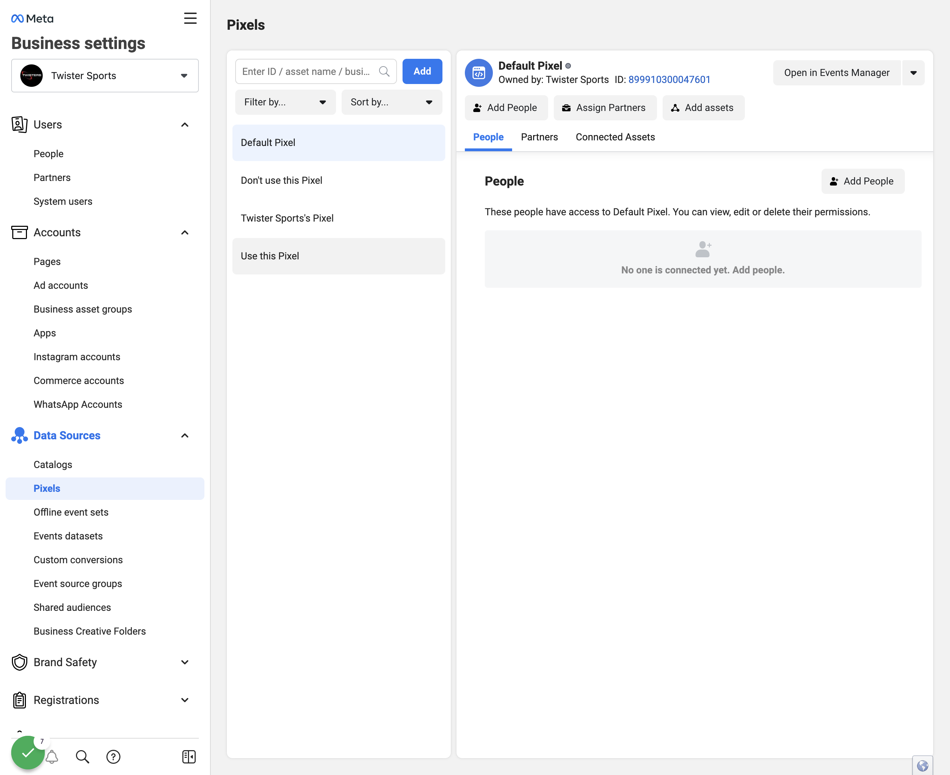Click the blue Add button
Image resolution: width=950 pixels, height=775 pixels.
(x=422, y=71)
